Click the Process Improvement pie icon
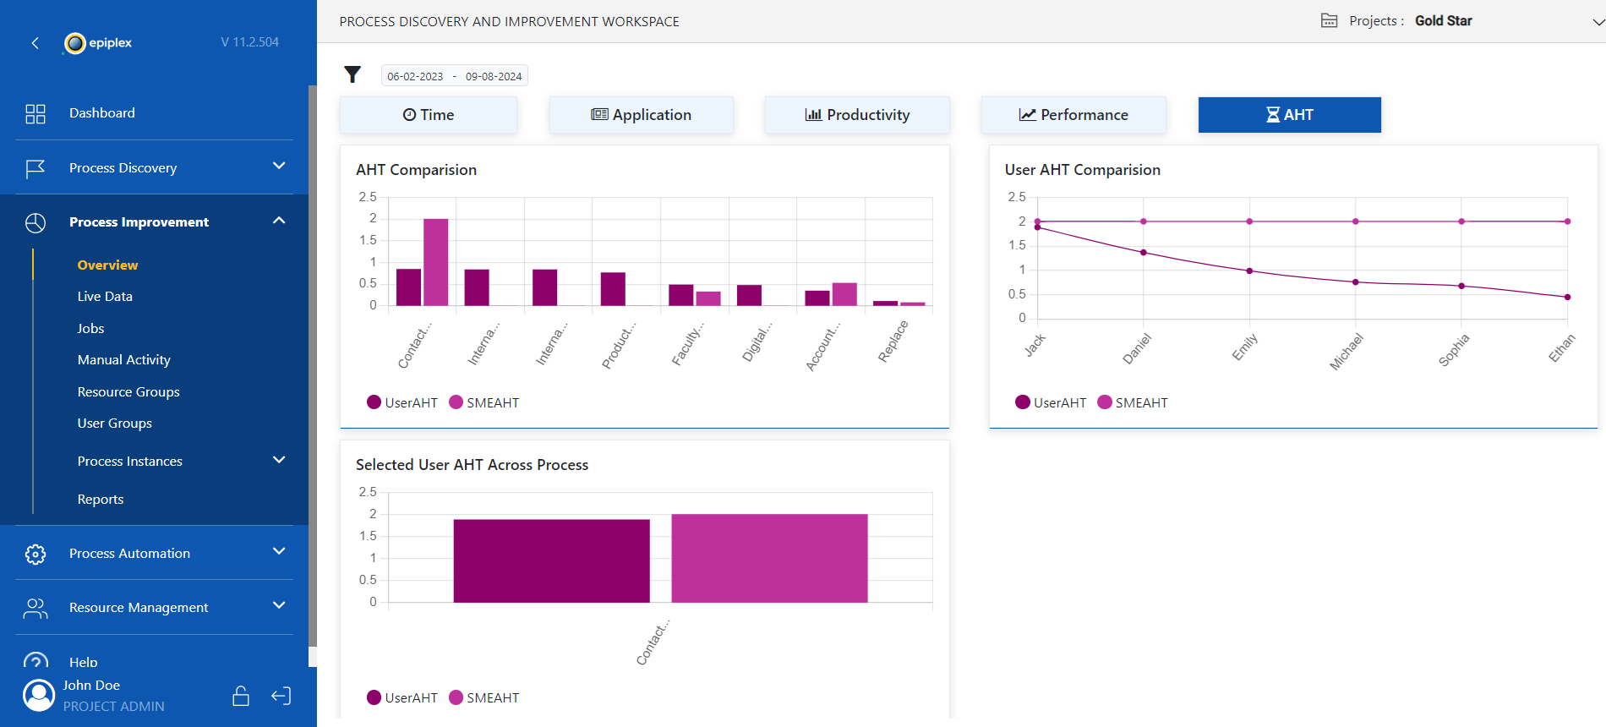Screen dimensions: 1606x727 click(x=36, y=222)
